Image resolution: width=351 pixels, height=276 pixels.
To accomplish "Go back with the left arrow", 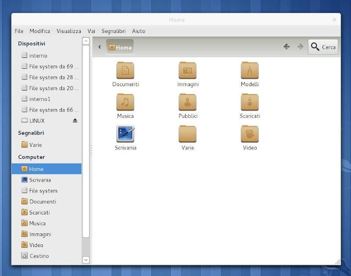I will point(287,47).
